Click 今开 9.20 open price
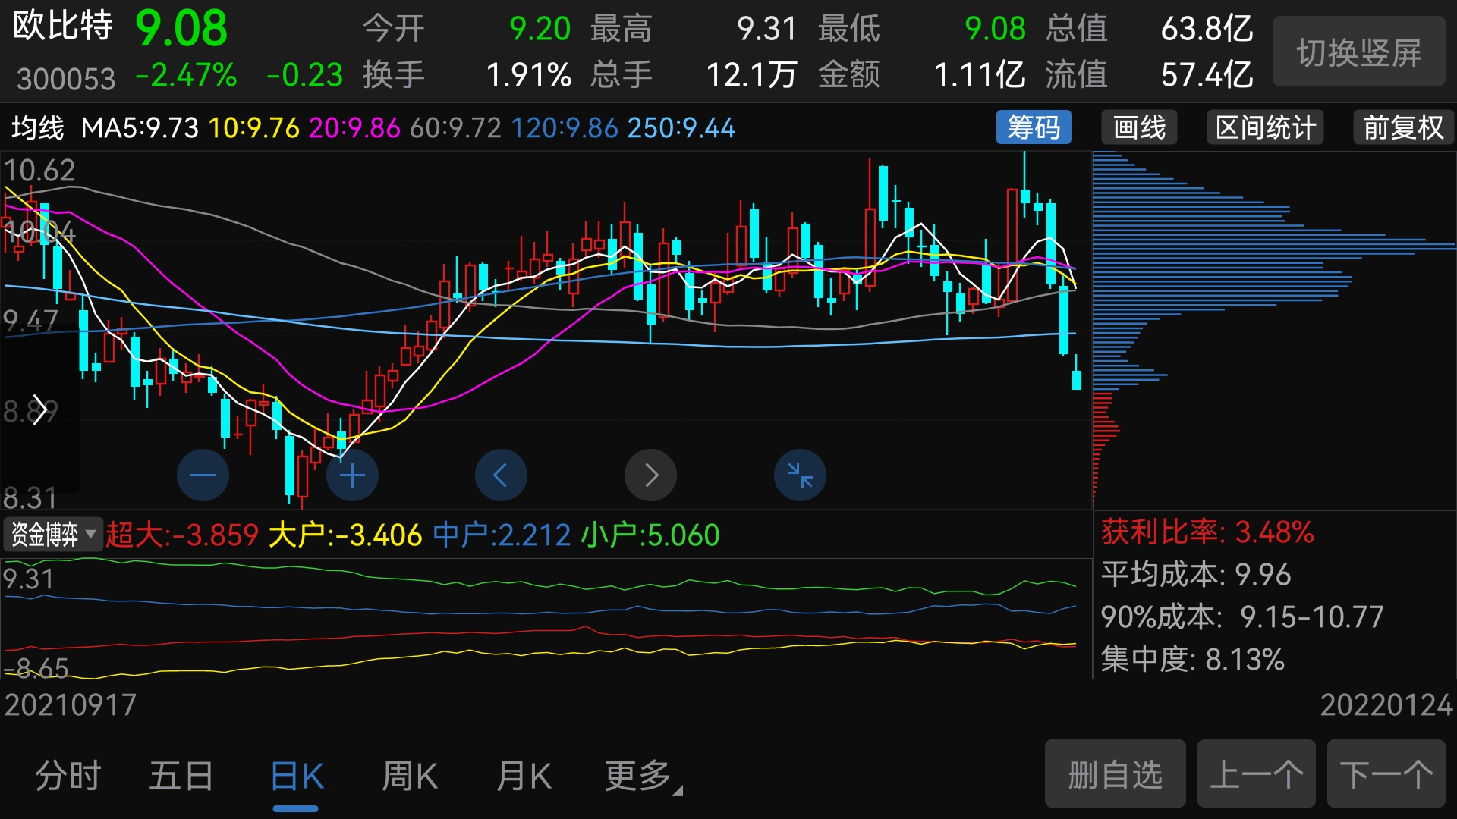 (467, 29)
